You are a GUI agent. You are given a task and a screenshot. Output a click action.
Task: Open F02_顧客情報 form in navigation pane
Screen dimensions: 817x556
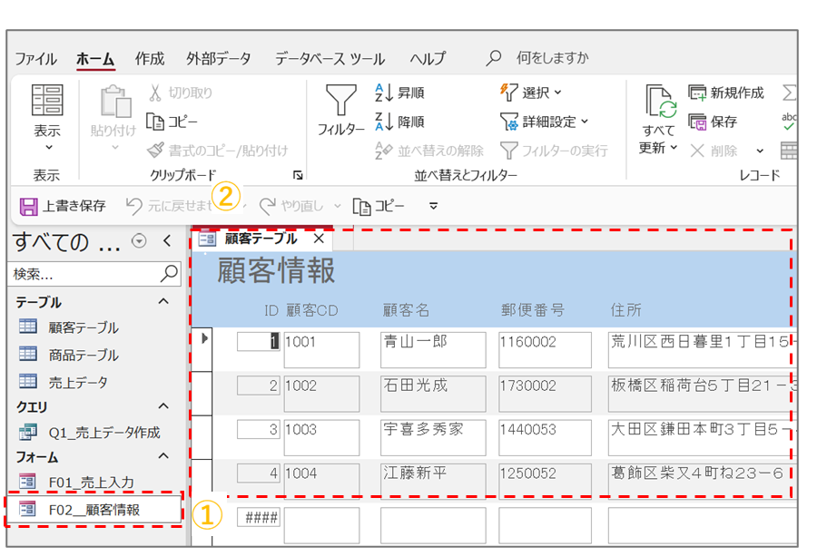(94, 510)
